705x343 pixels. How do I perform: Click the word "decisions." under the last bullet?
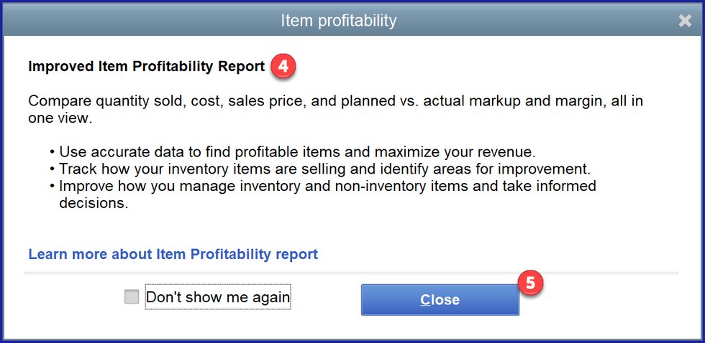tap(94, 203)
